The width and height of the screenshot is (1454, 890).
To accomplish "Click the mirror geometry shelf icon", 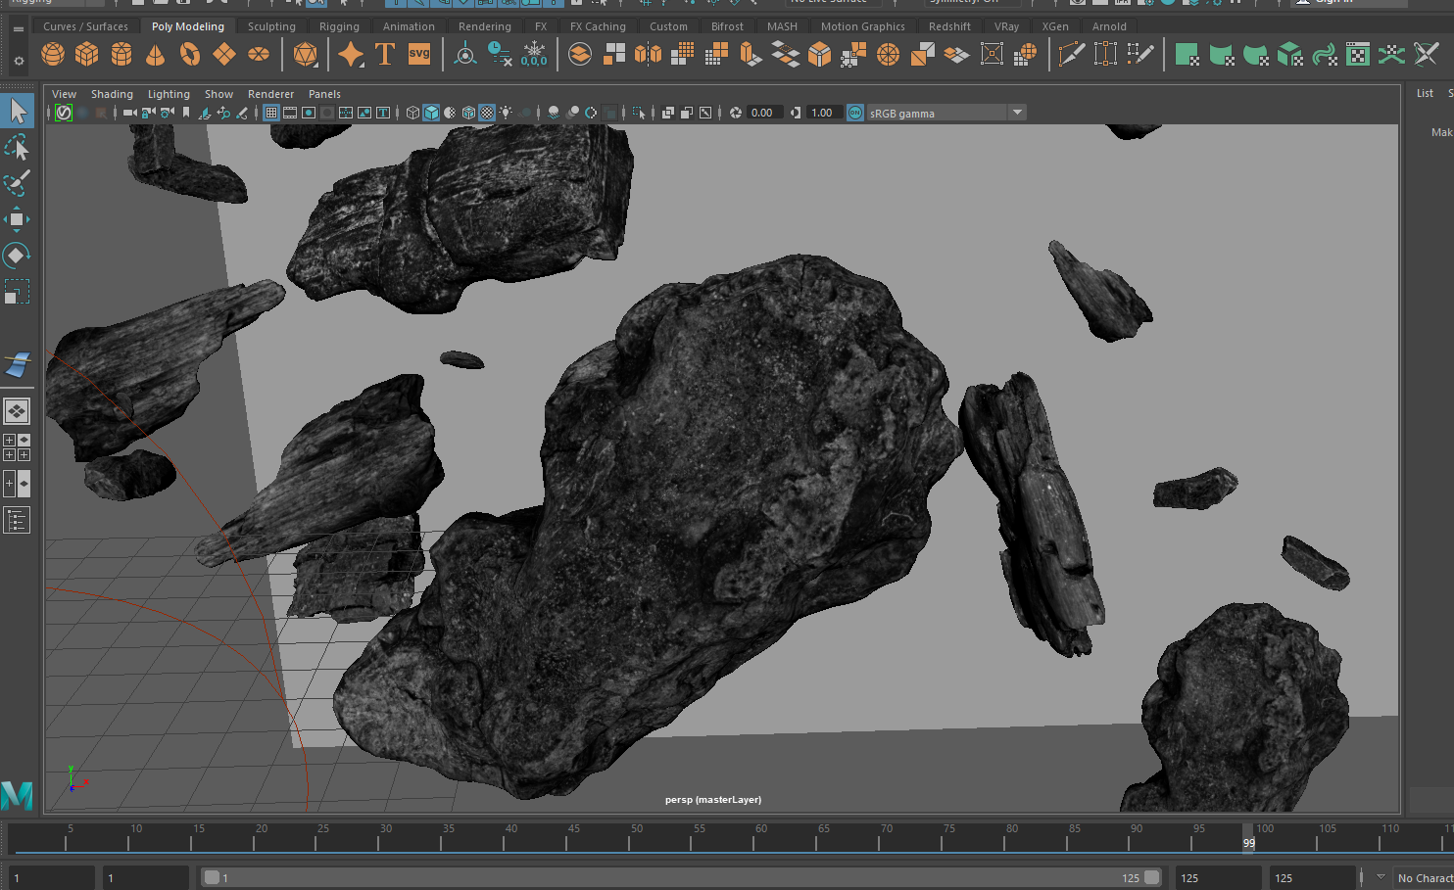I will 649,55.
